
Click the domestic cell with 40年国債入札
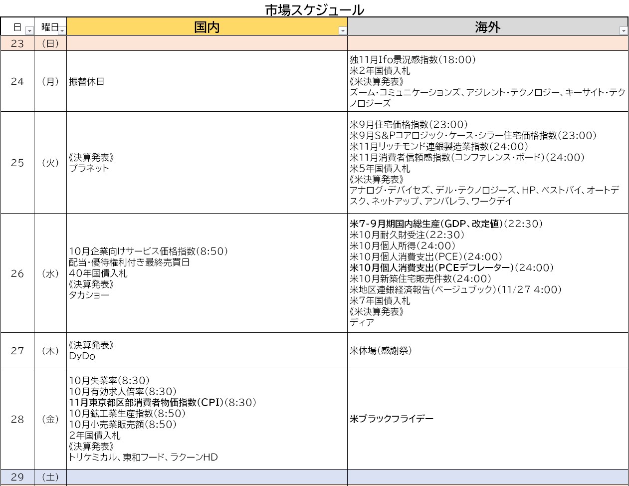[207, 273]
